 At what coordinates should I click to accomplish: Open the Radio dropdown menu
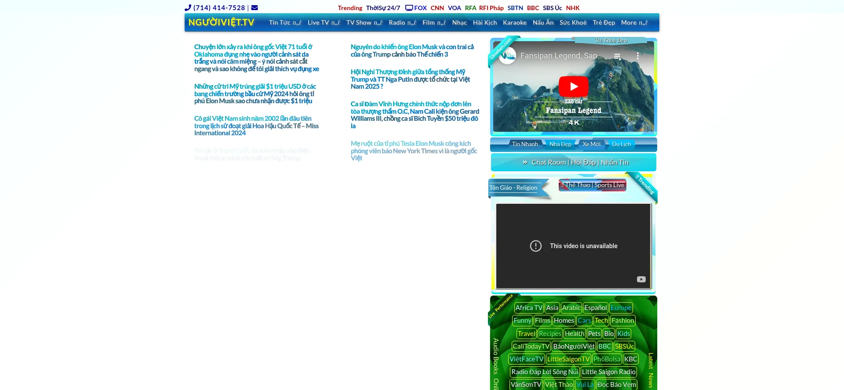tap(402, 22)
